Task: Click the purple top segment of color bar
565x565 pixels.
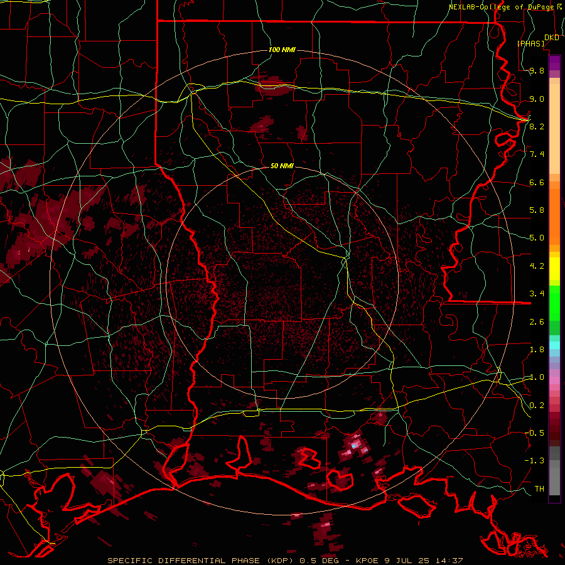Action: click(x=554, y=63)
